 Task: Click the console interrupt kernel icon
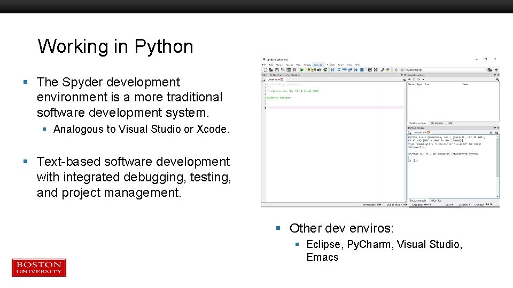click(x=491, y=133)
